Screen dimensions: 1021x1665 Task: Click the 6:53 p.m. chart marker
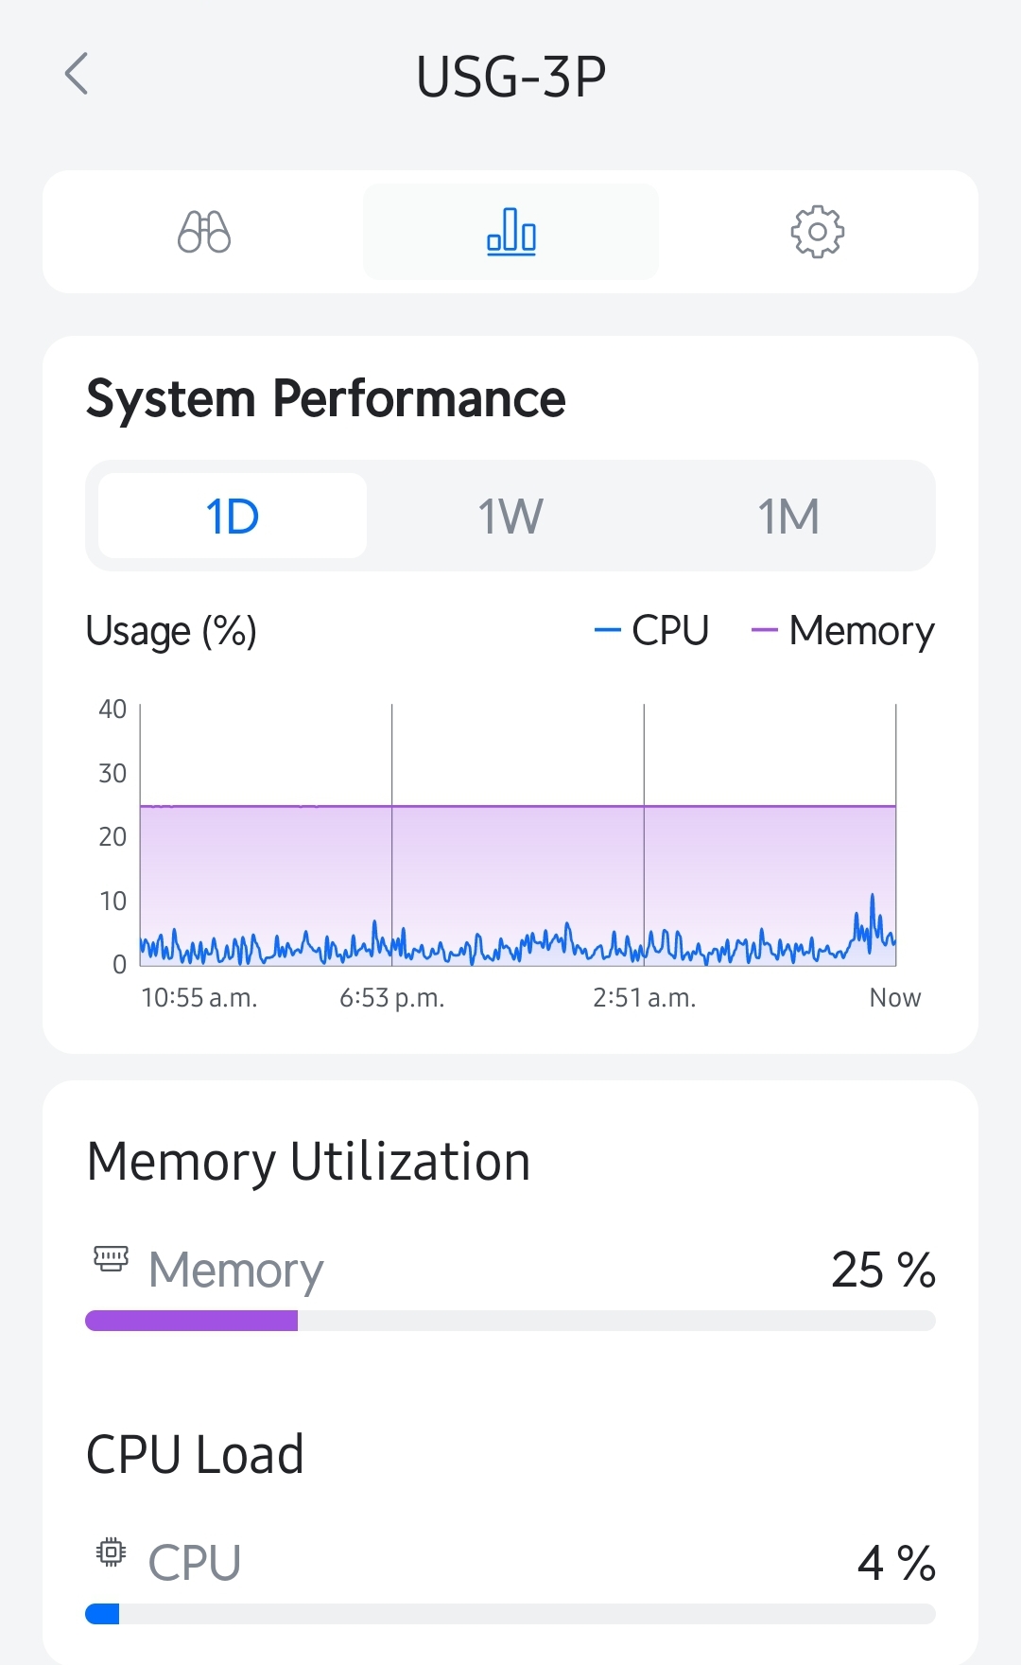click(x=392, y=998)
